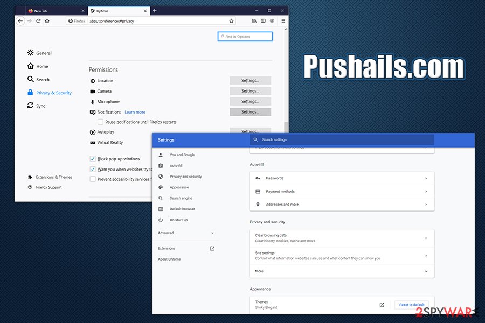Reload the Firefox page
The width and height of the screenshot is (485, 323).
click(38, 21)
